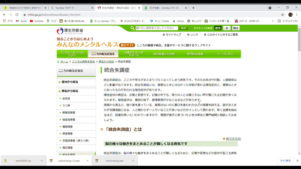The width and height of the screenshot is (301, 169).
Task: Open the Chrome tab search dropdown
Action: (270, 8)
